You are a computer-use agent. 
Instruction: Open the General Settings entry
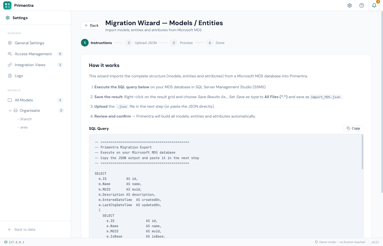[29, 43]
